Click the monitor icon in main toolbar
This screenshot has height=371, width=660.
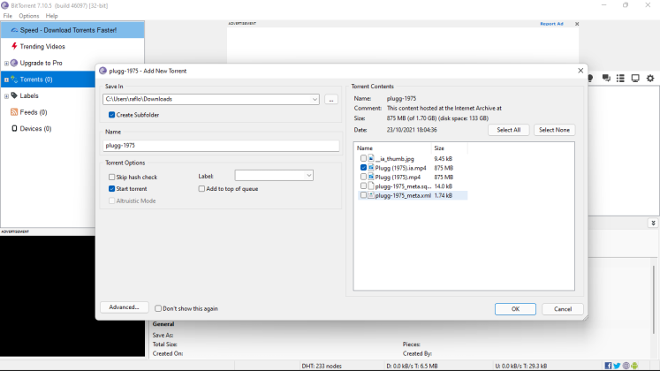pos(635,79)
